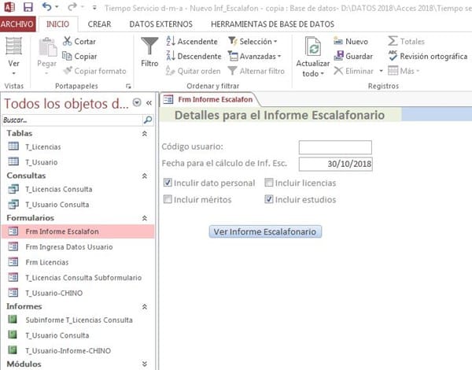Collapse navigation pane with double chevron
This screenshot has width=472, height=370.
(149, 103)
